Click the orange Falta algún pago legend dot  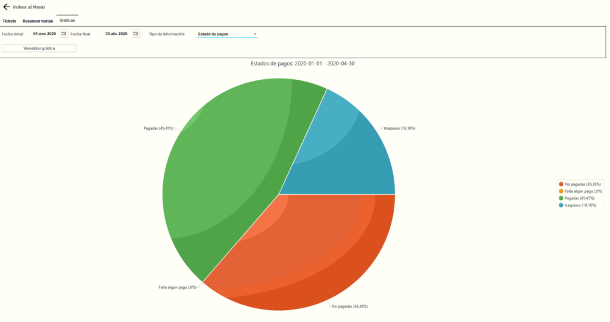[561, 191]
